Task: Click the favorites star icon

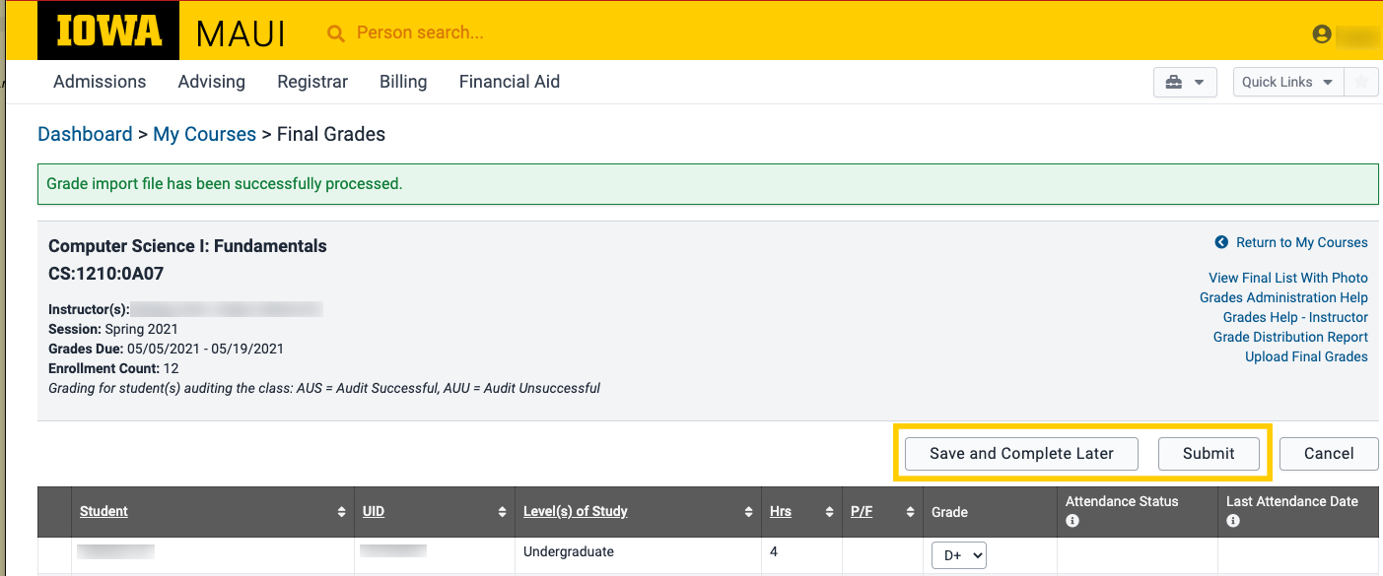Action: pyautogui.click(x=1361, y=82)
